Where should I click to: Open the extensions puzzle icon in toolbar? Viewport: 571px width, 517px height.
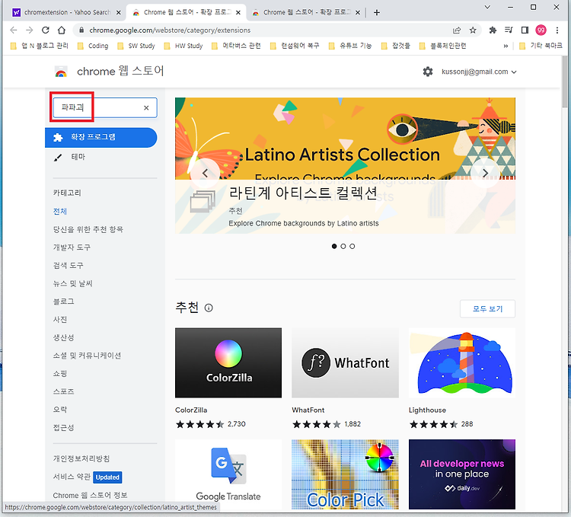(x=493, y=30)
